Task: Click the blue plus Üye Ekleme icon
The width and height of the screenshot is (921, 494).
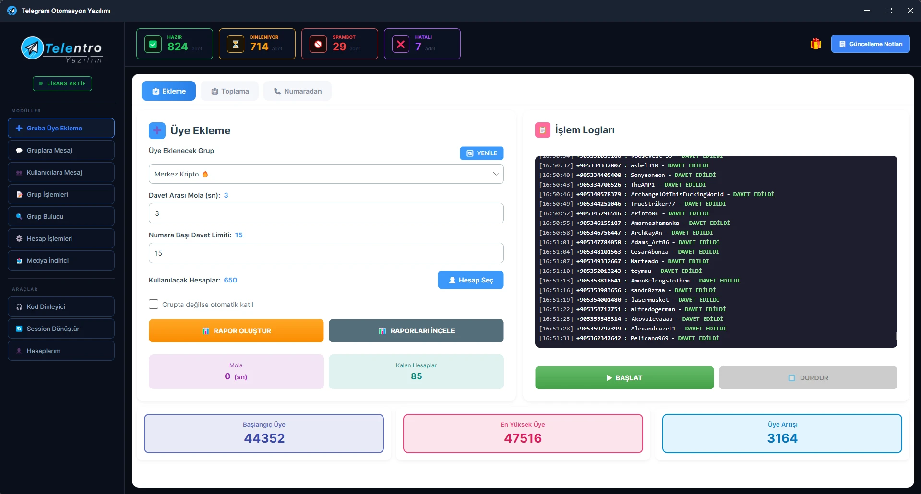Action: point(157,130)
